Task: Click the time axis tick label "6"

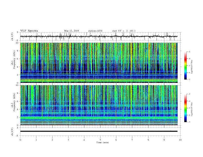Action: click(116, 140)
